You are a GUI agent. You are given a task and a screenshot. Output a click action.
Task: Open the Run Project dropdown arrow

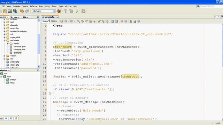80,11
